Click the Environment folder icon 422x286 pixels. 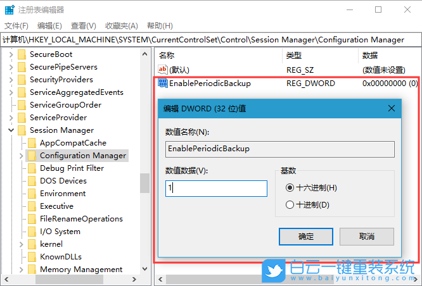click(32, 193)
